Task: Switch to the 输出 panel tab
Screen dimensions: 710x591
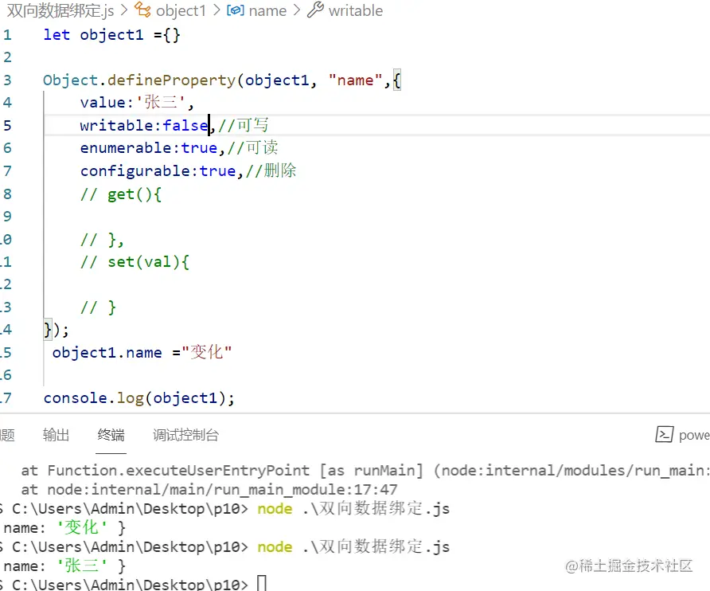Action: 55,435
